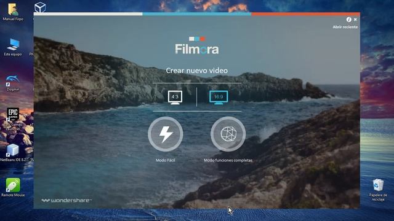Click the Modo funciones completas label
The width and height of the screenshot is (394, 221).
click(228, 160)
